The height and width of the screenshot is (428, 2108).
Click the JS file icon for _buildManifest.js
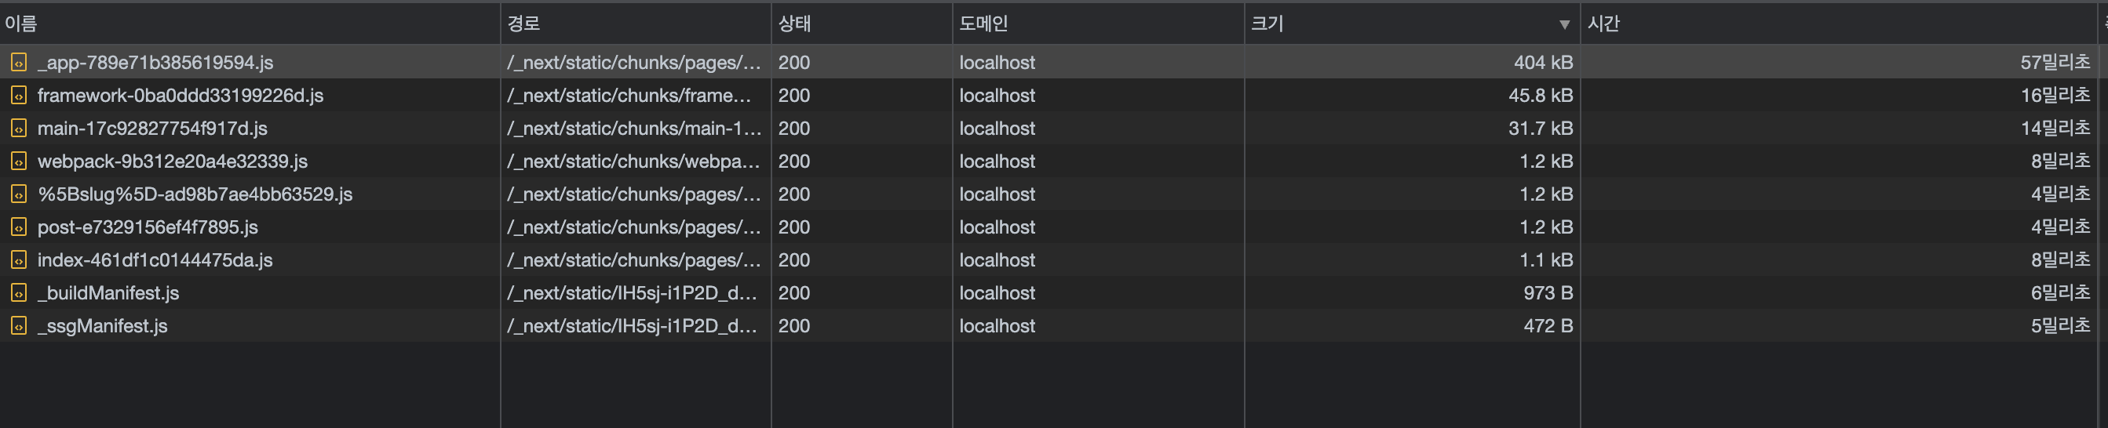point(18,292)
